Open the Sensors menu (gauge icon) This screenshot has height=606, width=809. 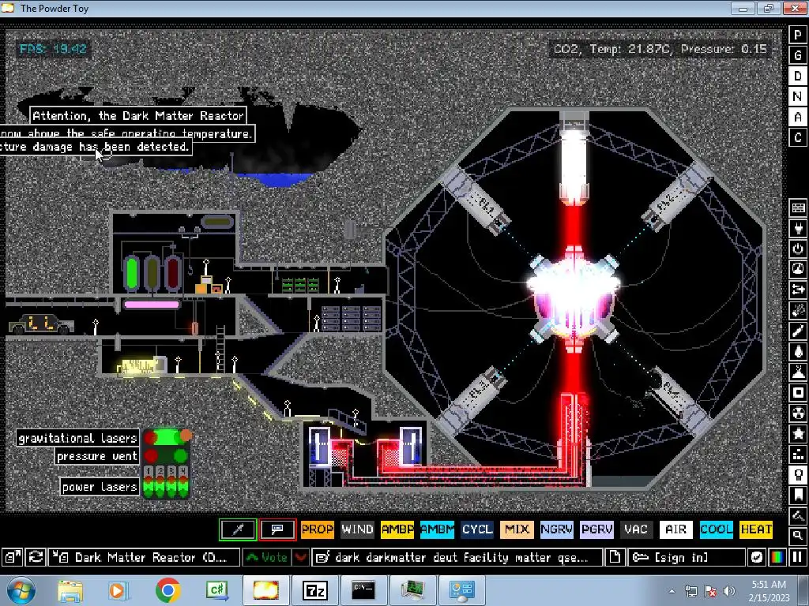pyautogui.click(x=798, y=270)
